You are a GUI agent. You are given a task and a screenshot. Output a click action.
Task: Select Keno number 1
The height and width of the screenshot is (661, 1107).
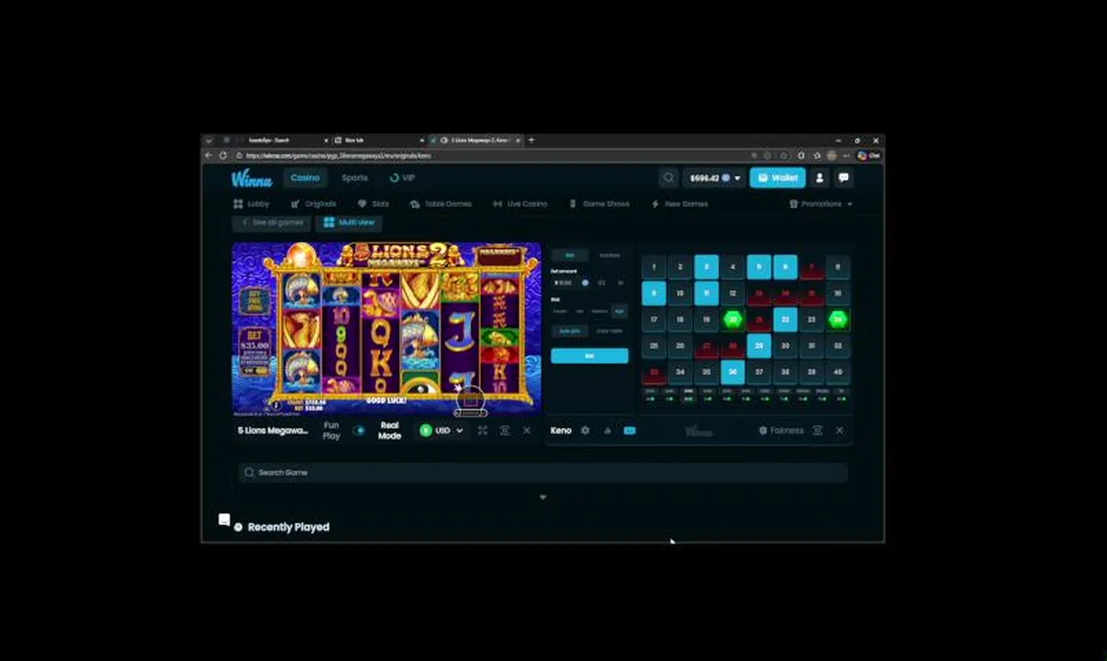(x=654, y=267)
